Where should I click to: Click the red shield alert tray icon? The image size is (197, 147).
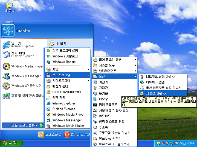coord(163,143)
